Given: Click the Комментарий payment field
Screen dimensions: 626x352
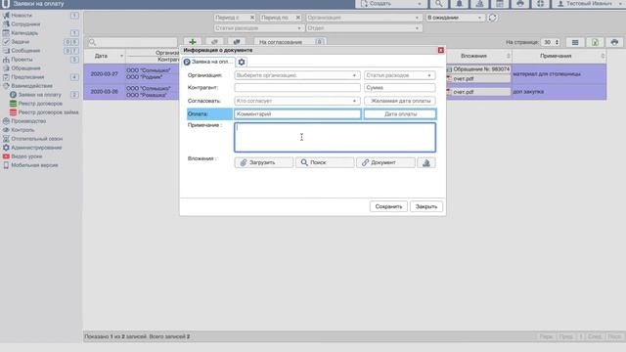Looking at the screenshot, I should click(x=297, y=114).
